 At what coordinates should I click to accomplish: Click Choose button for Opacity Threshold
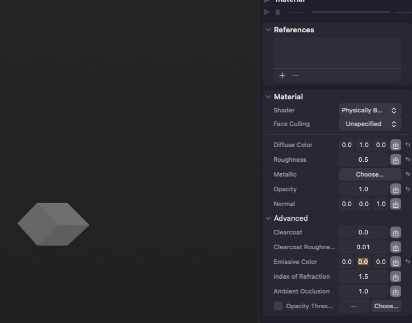[x=386, y=306]
